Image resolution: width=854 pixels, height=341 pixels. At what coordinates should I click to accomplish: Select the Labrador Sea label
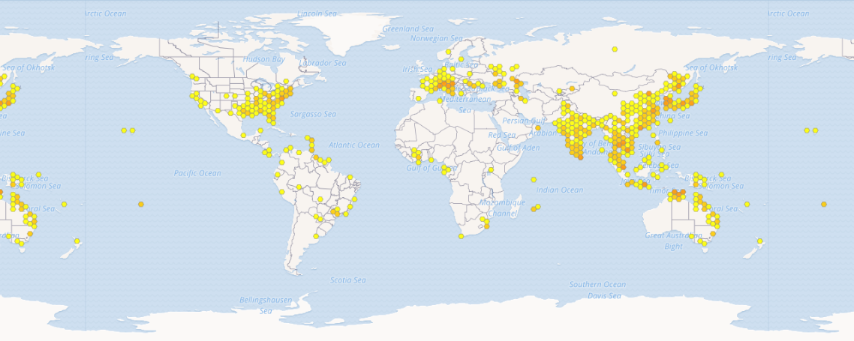[x=324, y=63]
